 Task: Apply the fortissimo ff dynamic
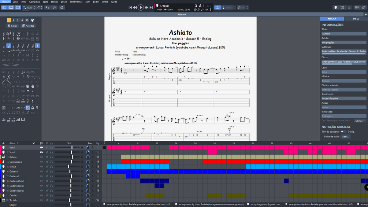(x=33, y=60)
